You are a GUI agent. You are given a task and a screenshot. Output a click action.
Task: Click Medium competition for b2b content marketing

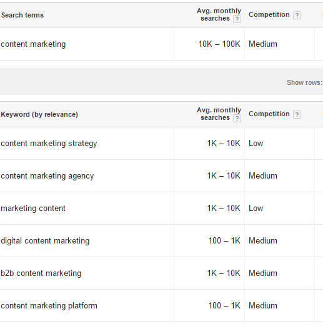[263, 273]
